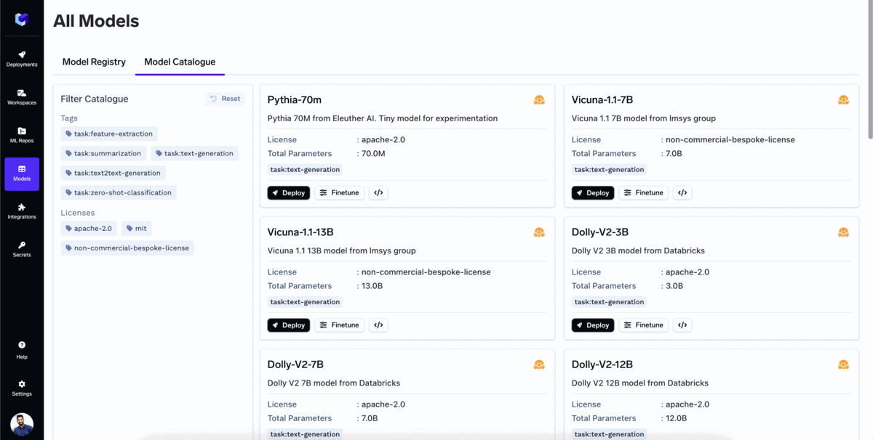This screenshot has height=440, width=873.
Task: Click the Dolly-V2-7B model source icon
Action: click(539, 364)
